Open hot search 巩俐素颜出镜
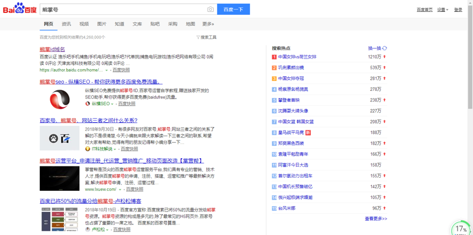Screen dimensions: 473x235 click(x=291, y=68)
